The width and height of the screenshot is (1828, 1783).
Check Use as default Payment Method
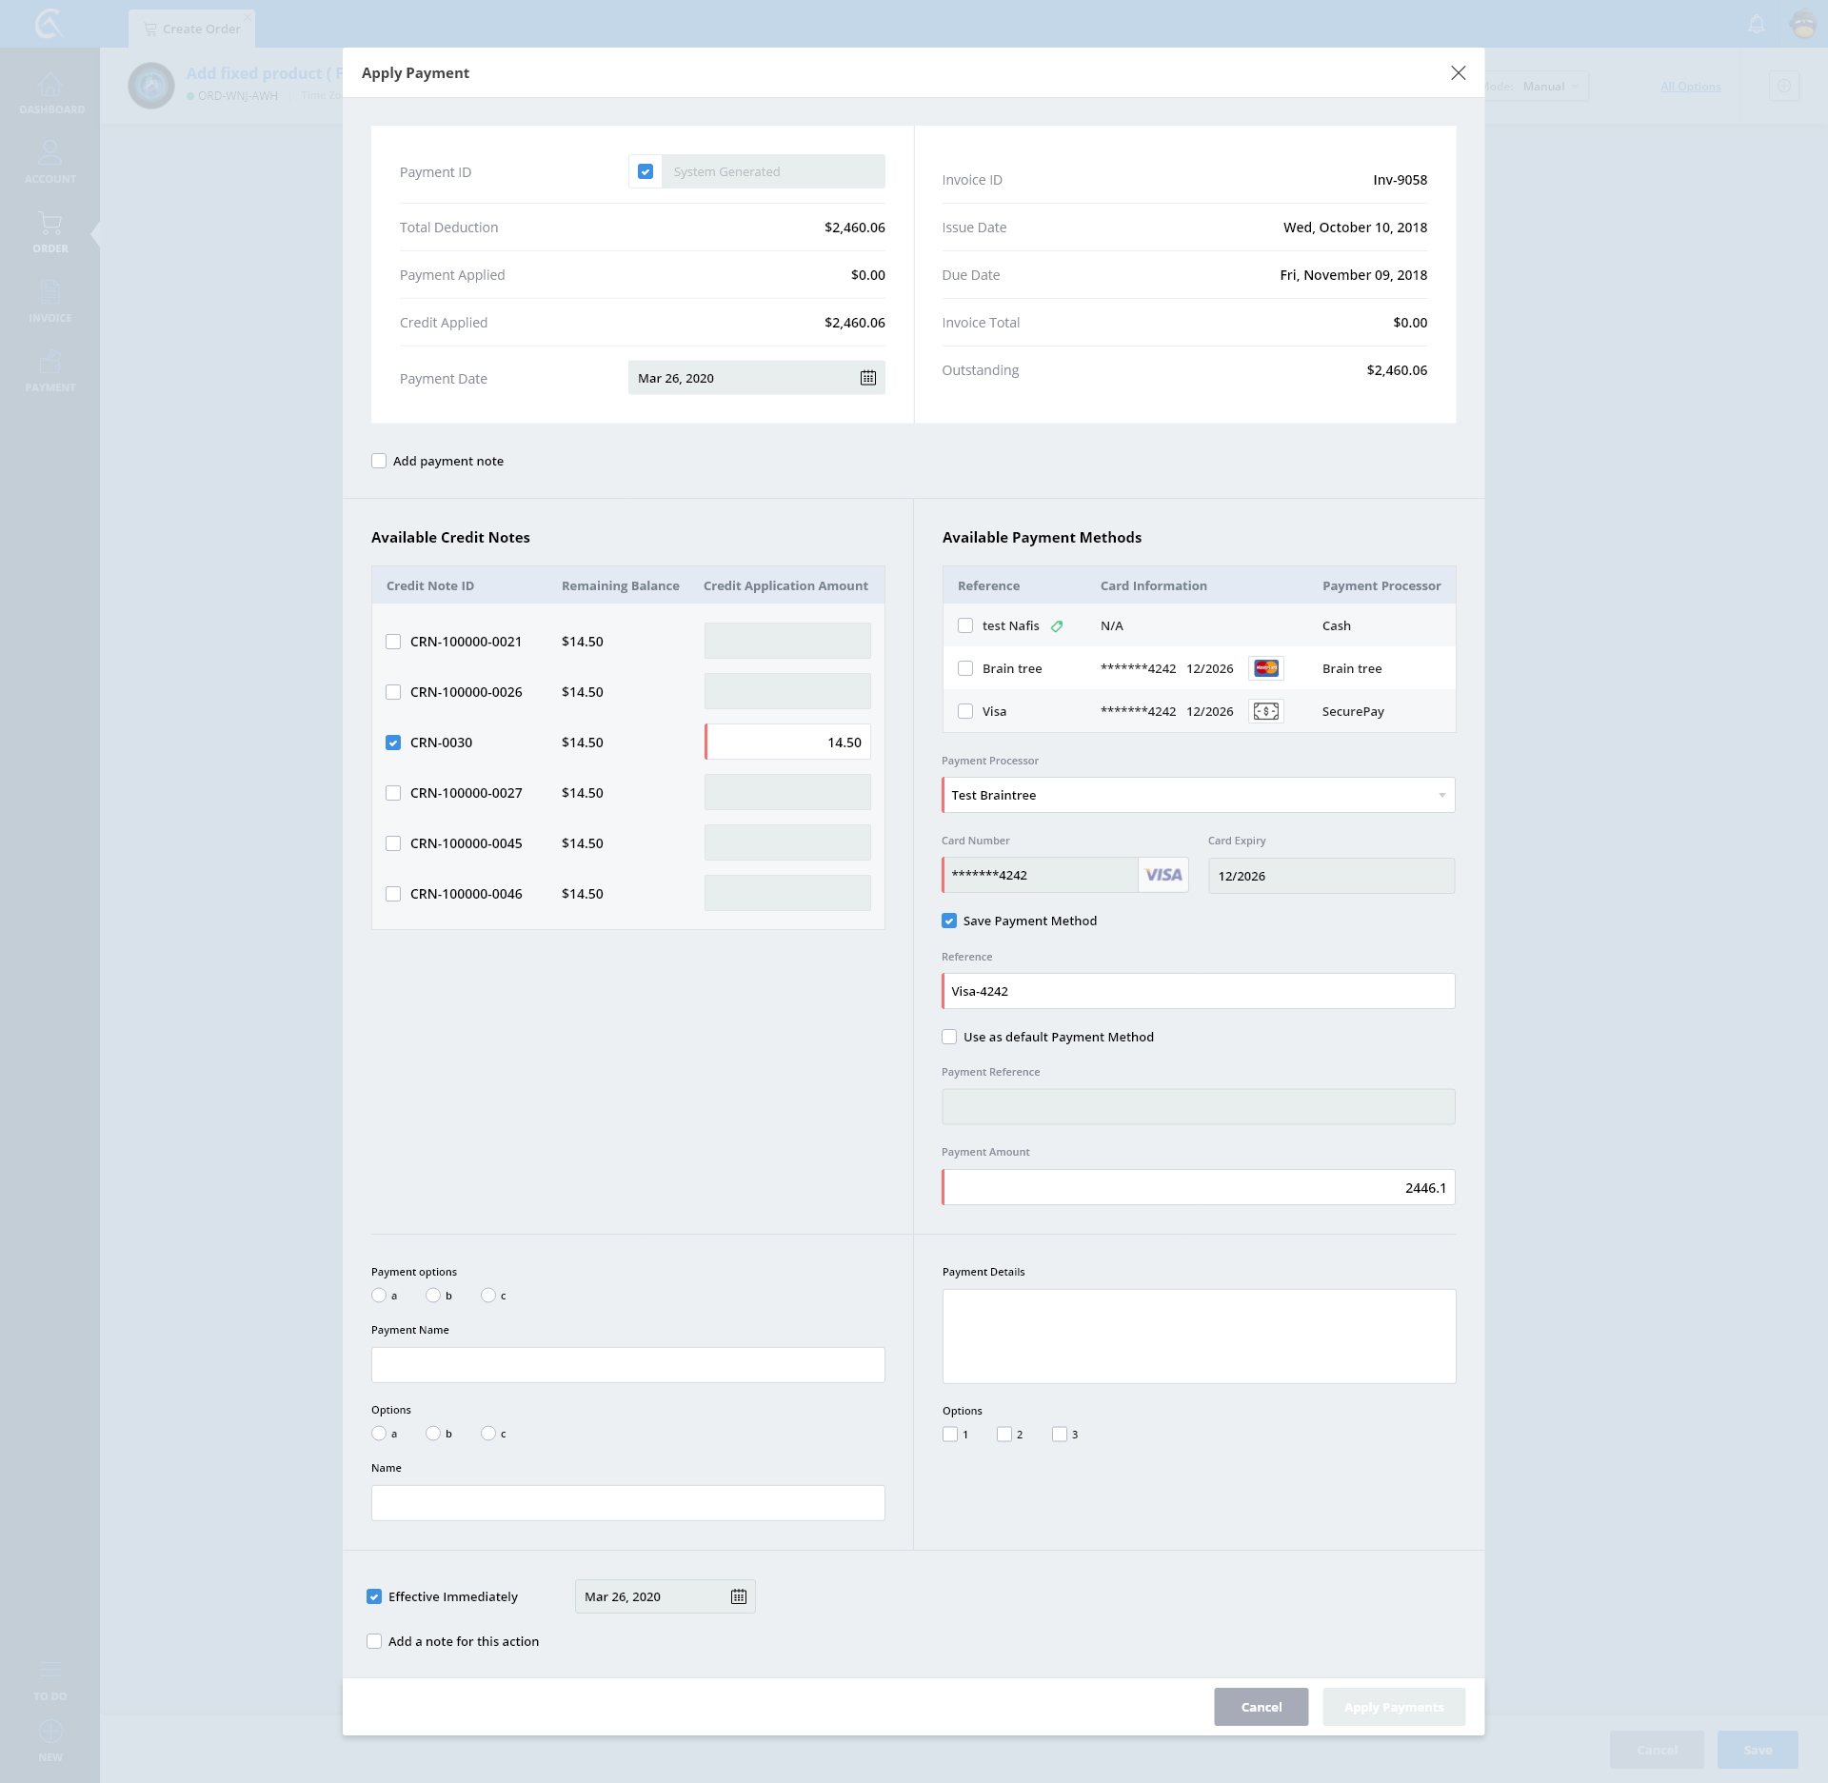(x=949, y=1037)
